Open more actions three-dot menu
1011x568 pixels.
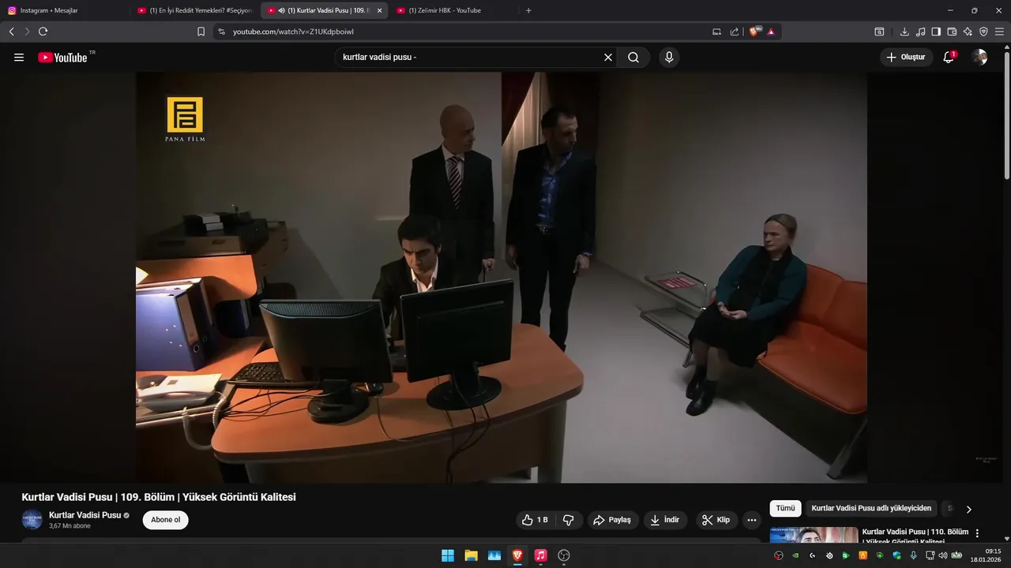(752, 520)
